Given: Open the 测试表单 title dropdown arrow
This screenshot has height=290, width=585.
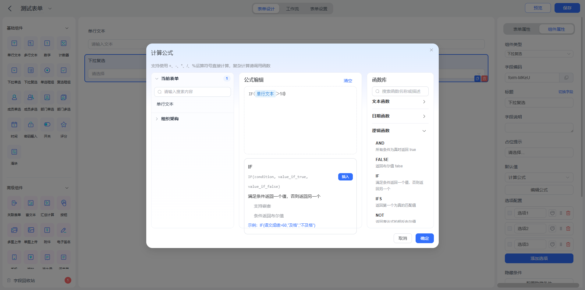Looking at the screenshot, I should [50, 9].
